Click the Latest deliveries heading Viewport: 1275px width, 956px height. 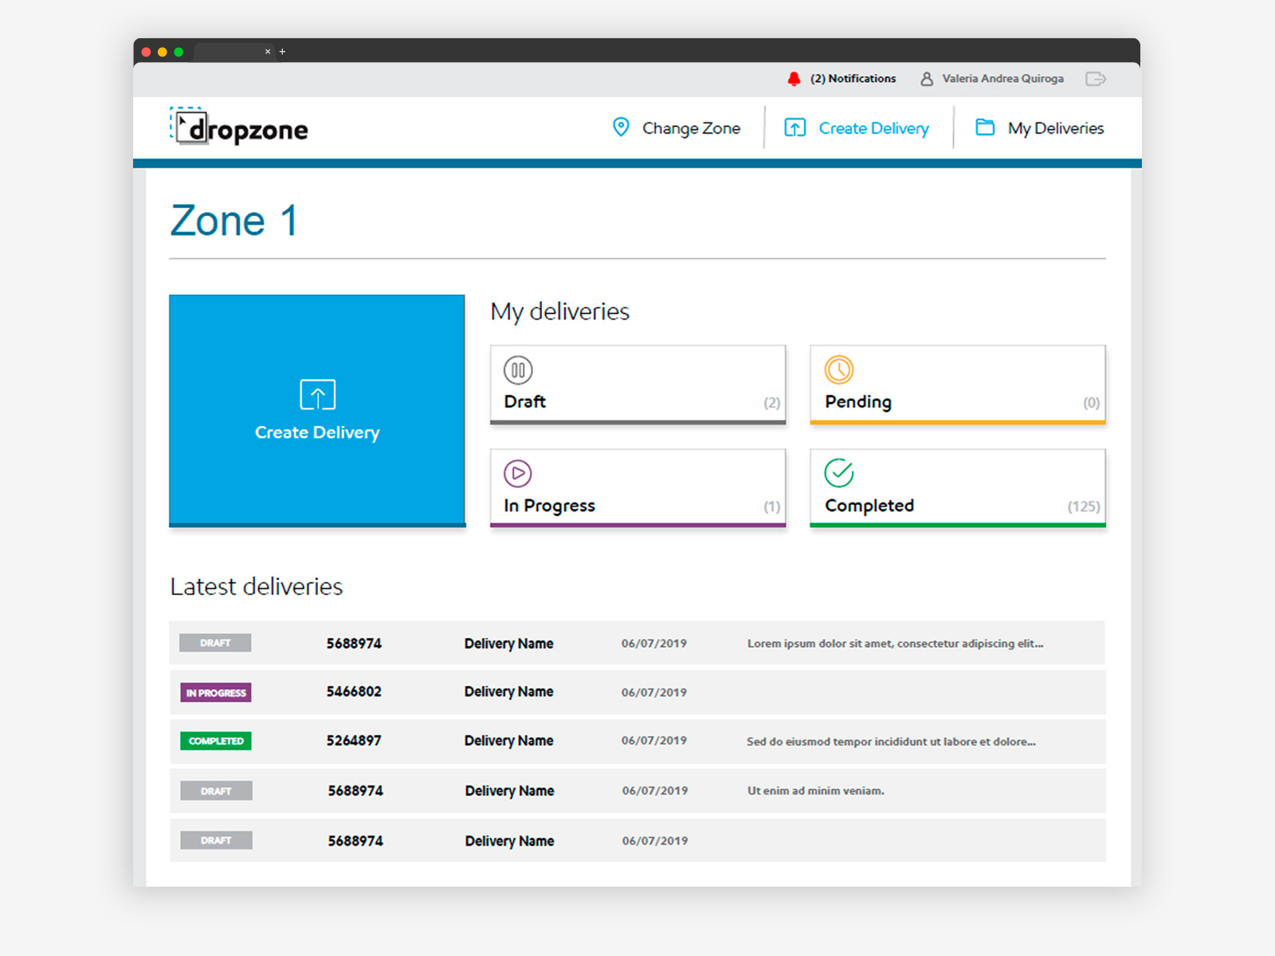pos(256,586)
